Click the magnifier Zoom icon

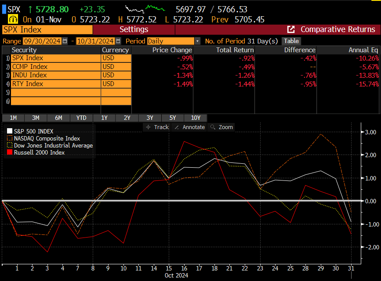(x=213, y=127)
